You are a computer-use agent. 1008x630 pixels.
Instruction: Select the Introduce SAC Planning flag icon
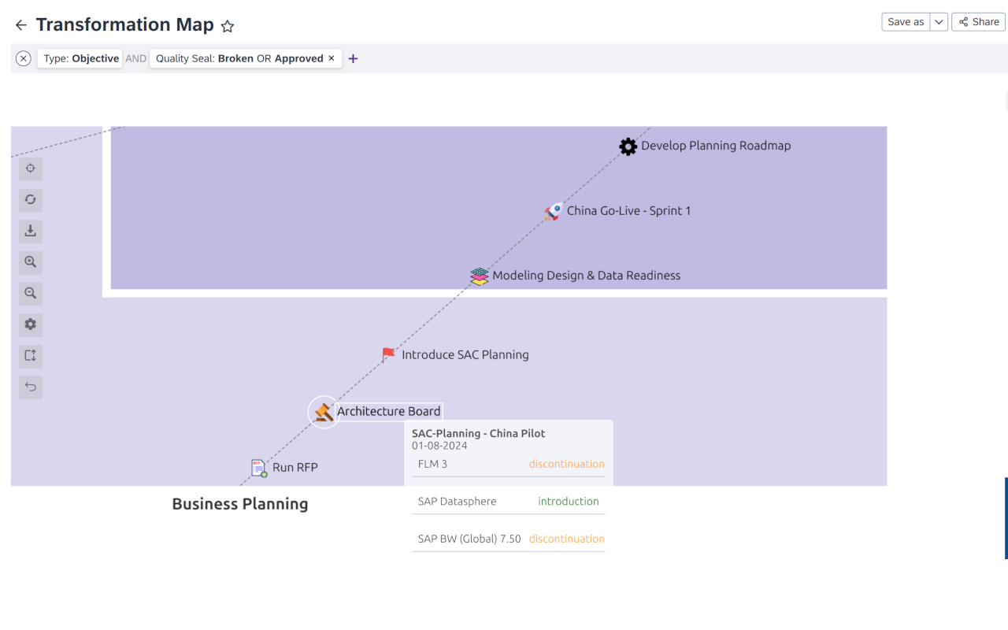(x=388, y=355)
